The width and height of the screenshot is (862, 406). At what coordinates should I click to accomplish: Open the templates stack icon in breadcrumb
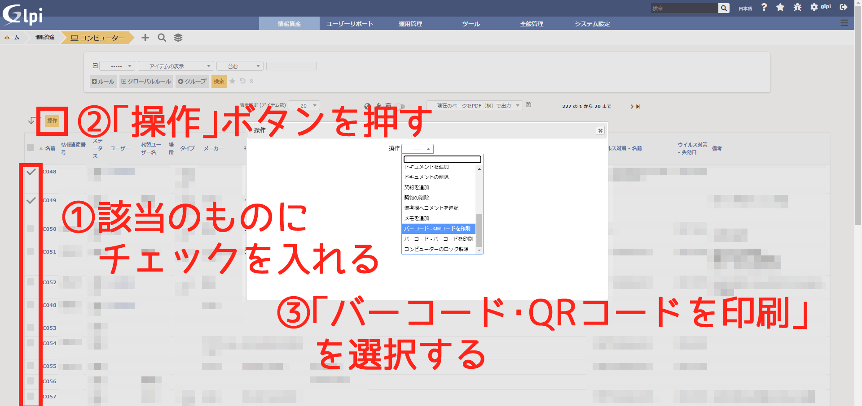pyautogui.click(x=178, y=38)
